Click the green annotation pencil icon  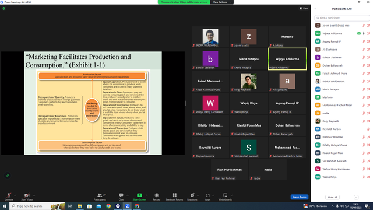(8, 176)
